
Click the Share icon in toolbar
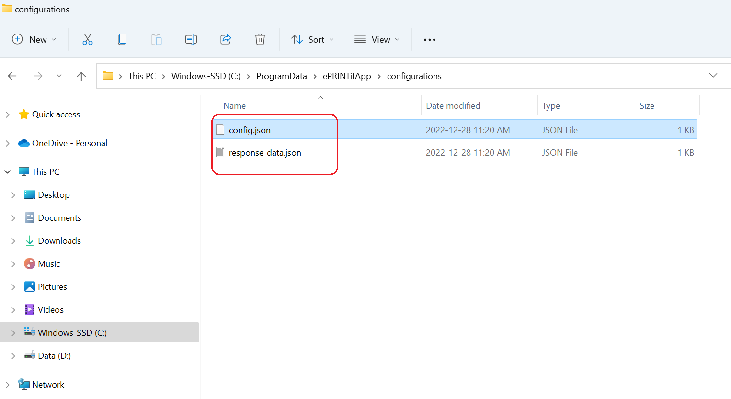tap(226, 39)
